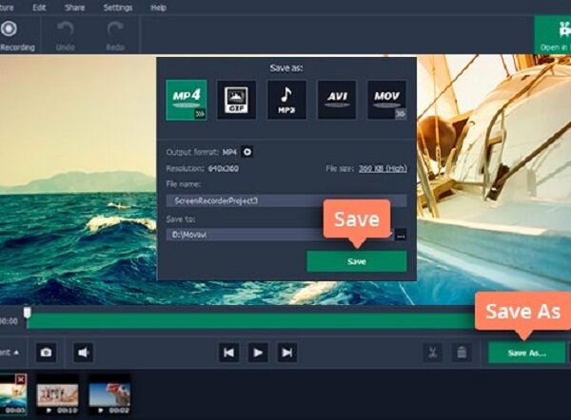Open the Help menu
571x420 pixels.
coord(159,8)
